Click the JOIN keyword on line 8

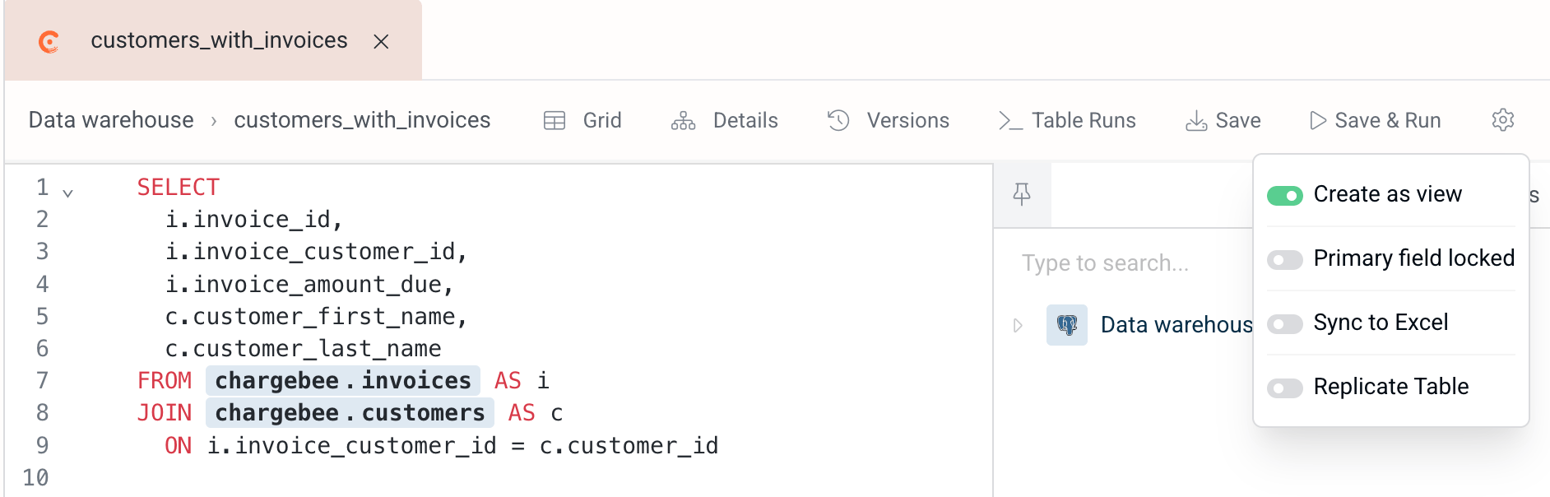(165, 412)
